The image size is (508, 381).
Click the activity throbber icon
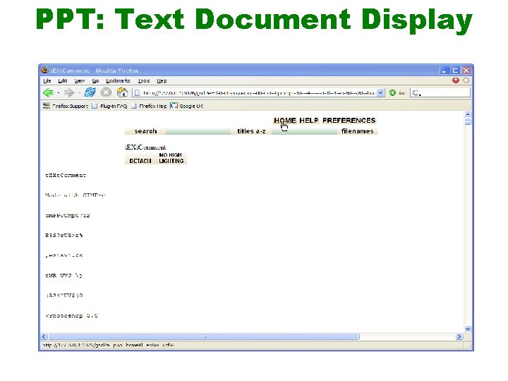tap(466, 80)
